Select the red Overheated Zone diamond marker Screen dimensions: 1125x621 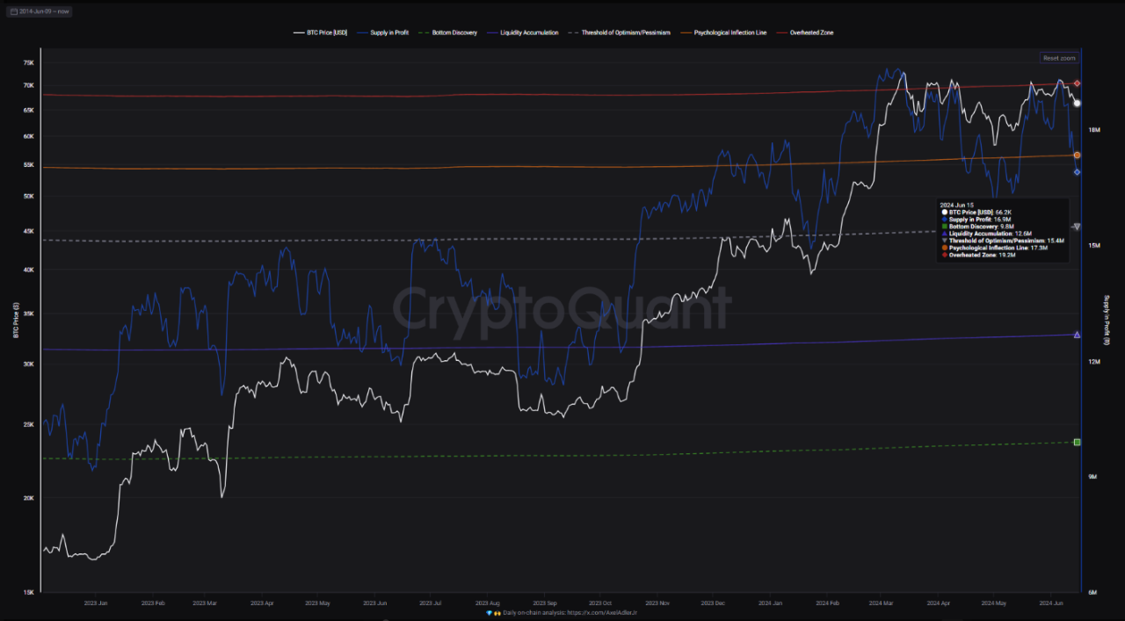point(1076,84)
